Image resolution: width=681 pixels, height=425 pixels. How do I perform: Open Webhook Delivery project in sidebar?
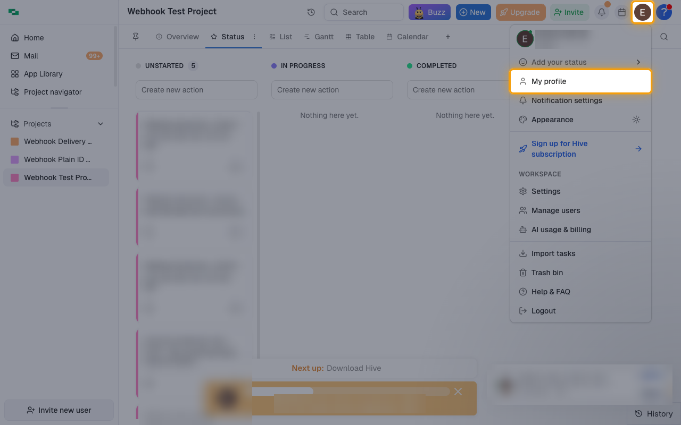coord(56,141)
